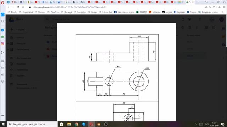Open the Python_Kursi bookmarks folder
This screenshot has height=127, width=227.
tap(106, 12)
